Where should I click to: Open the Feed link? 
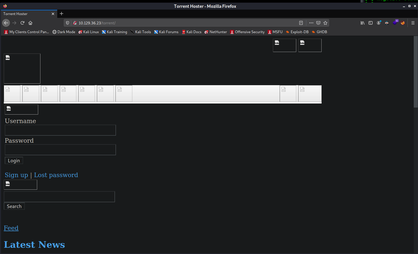pyautogui.click(x=11, y=228)
